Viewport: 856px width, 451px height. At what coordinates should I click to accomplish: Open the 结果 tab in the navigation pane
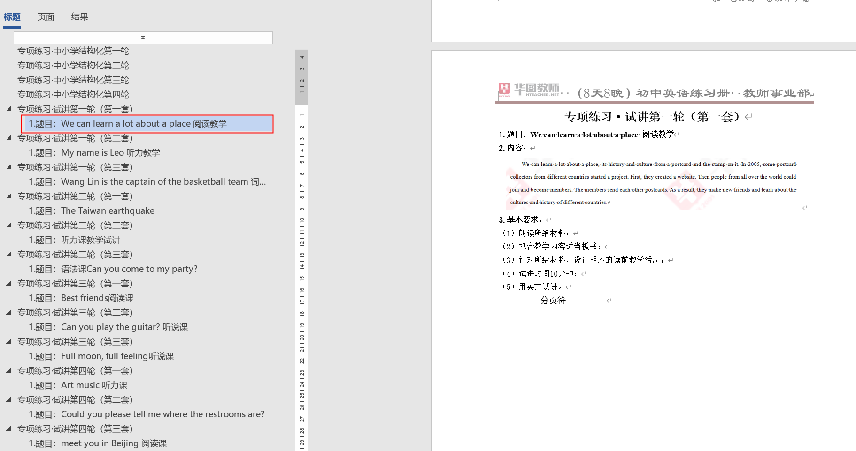point(79,17)
